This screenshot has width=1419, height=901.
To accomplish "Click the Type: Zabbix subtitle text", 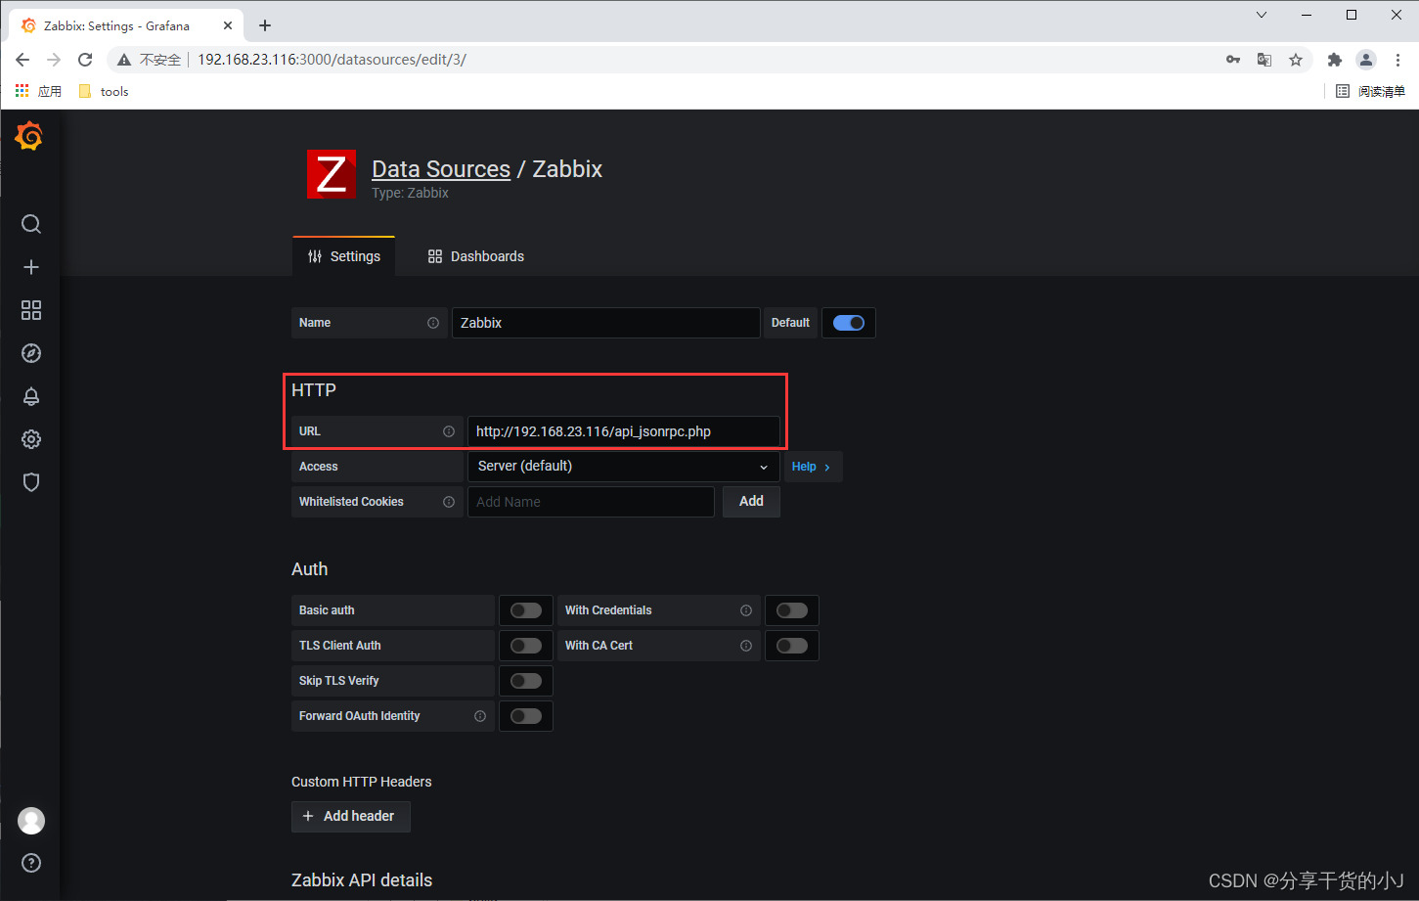I will [410, 193].
